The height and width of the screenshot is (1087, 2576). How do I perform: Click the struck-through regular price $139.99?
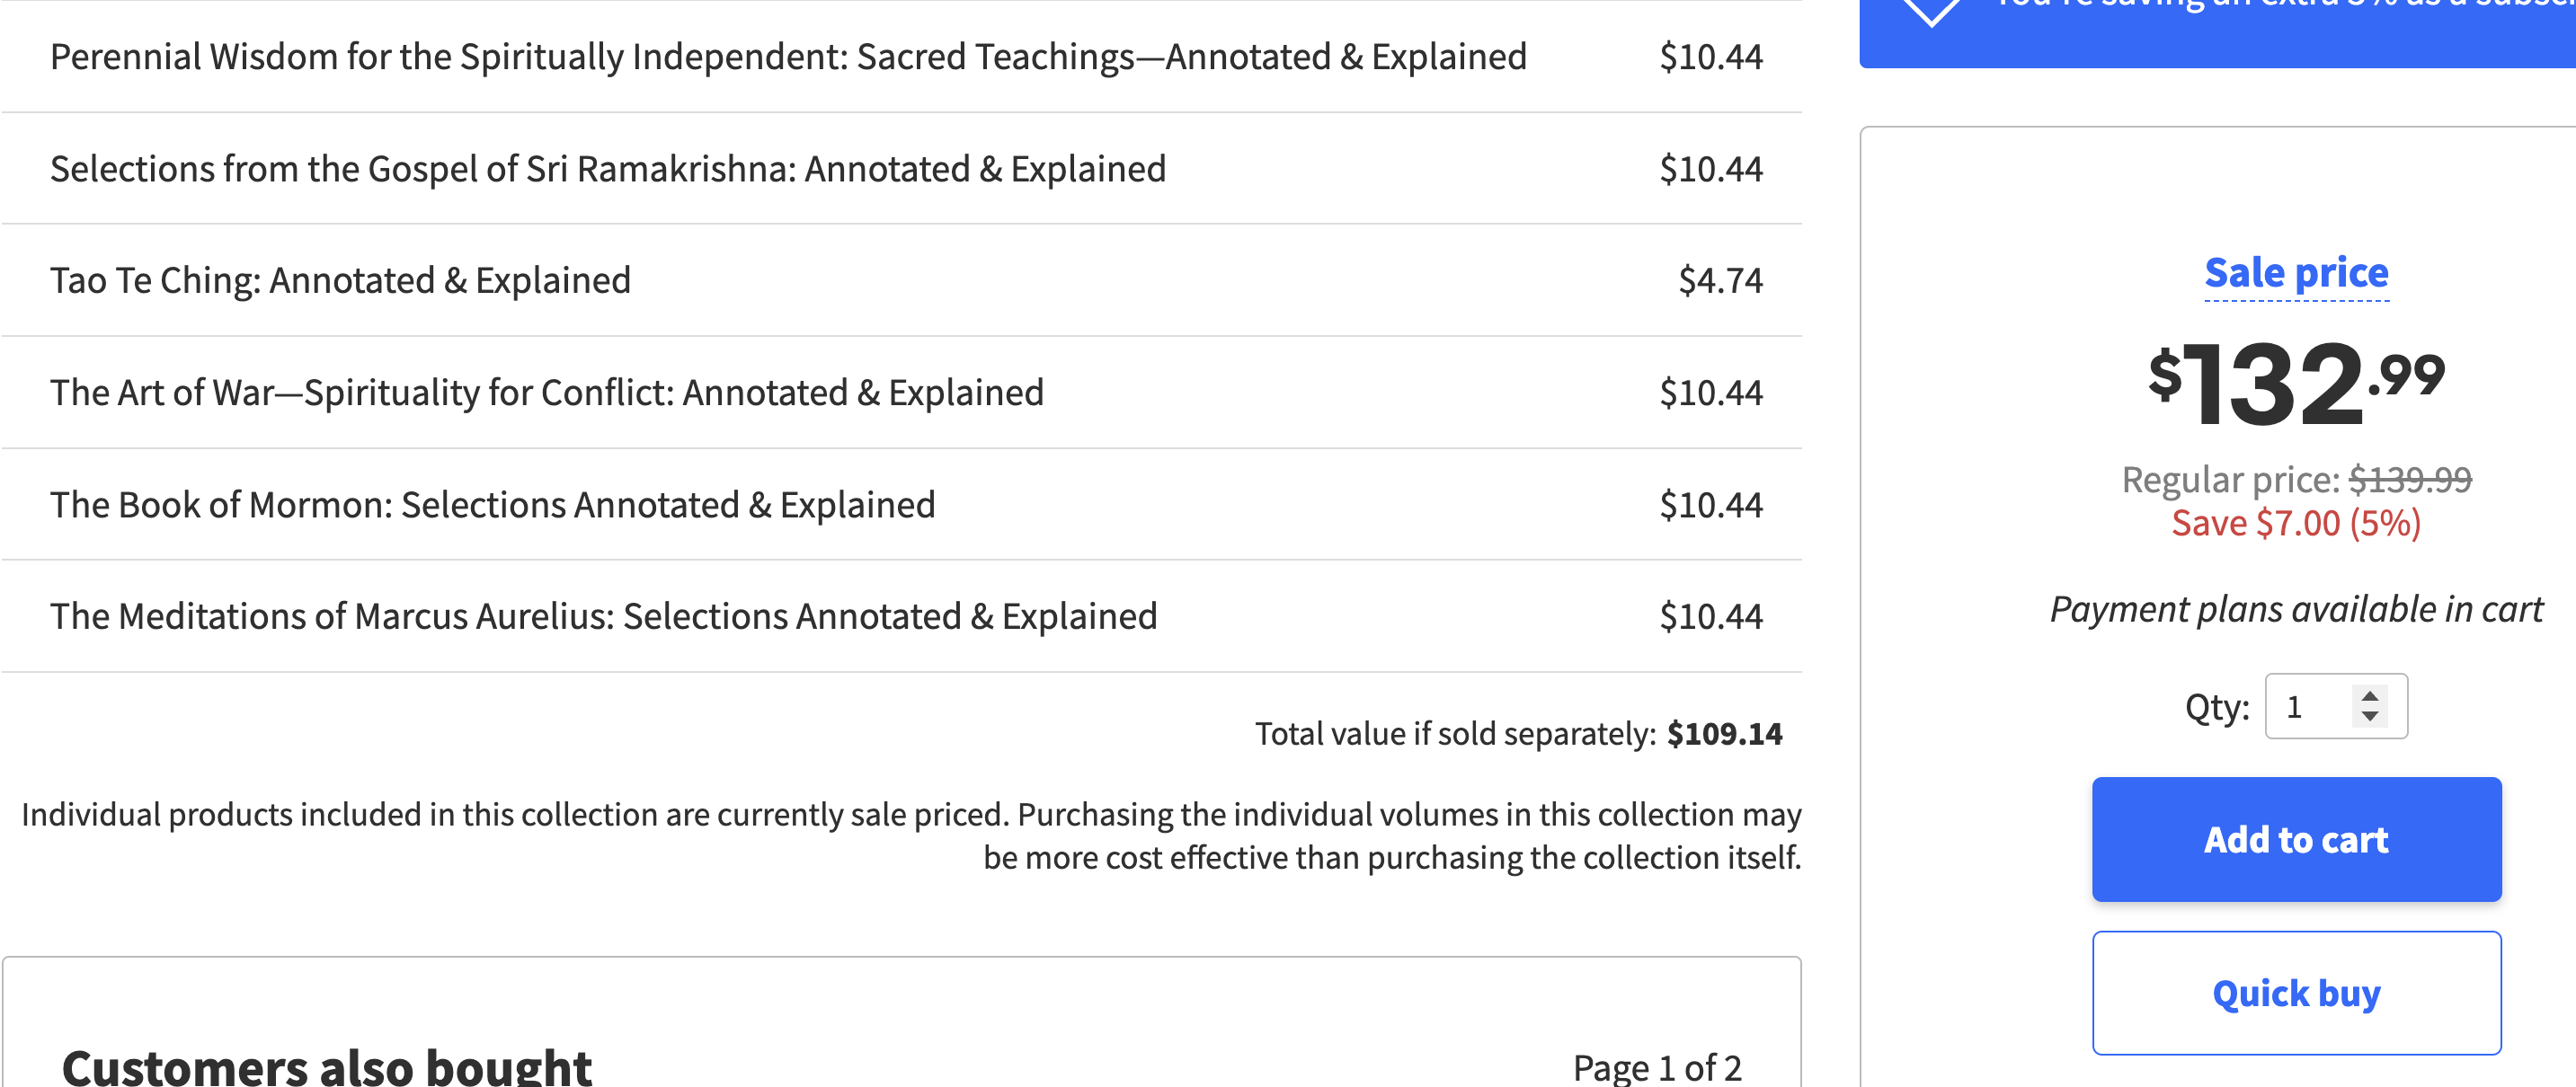2410,480
